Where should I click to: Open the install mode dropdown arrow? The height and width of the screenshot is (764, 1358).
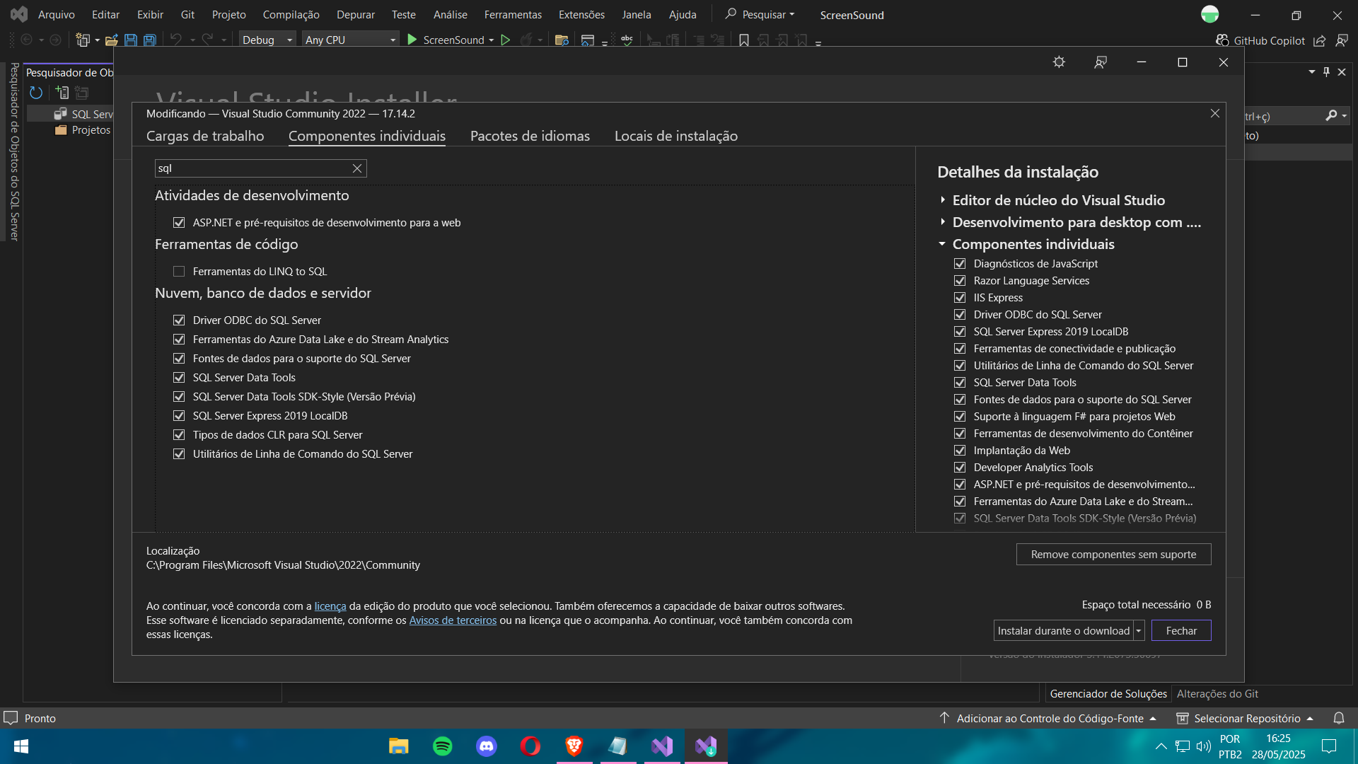[1139, 630]
